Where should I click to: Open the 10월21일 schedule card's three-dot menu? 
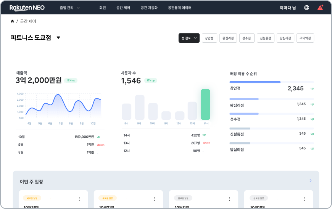[154, 199]
